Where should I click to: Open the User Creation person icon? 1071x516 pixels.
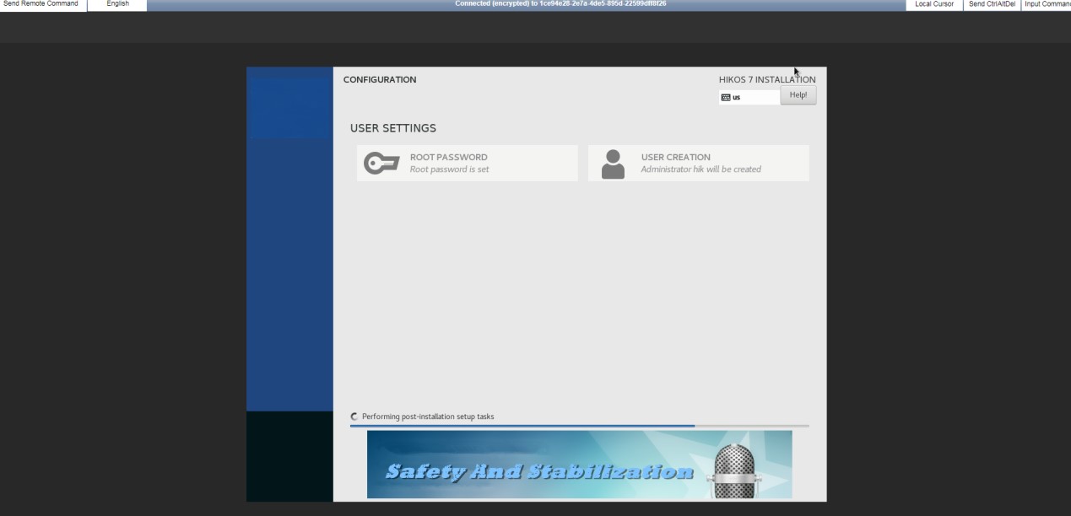click(613, 164)
